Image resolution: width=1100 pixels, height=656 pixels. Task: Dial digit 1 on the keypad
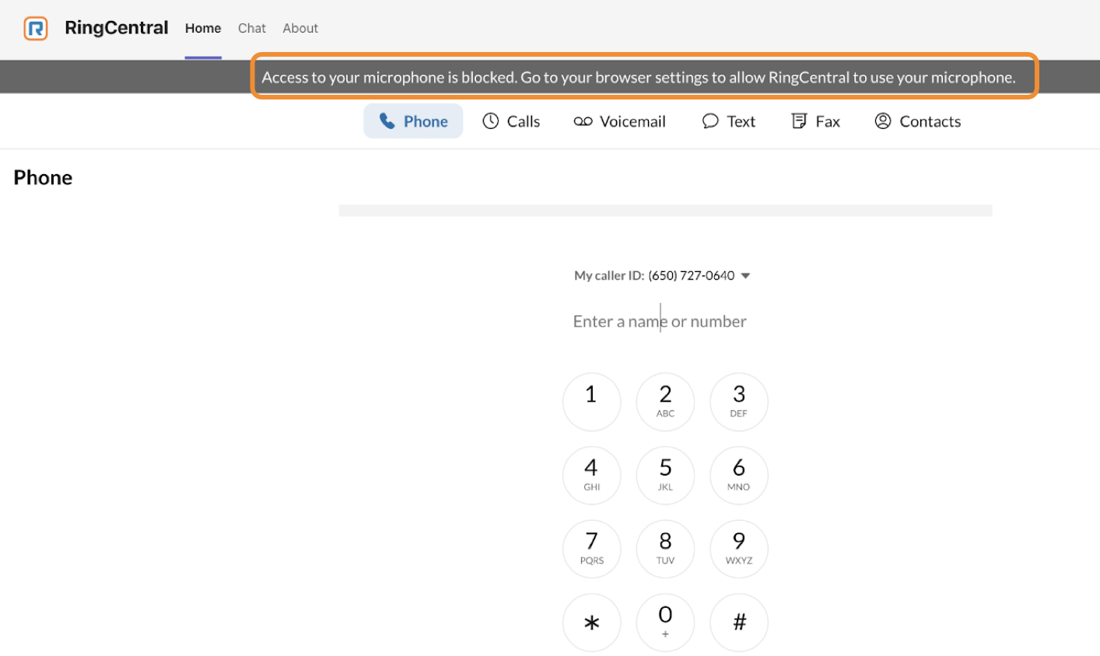(592, 402)
